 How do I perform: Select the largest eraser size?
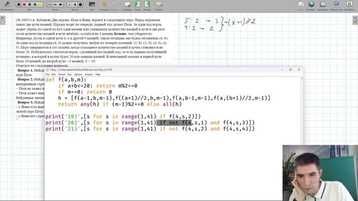pyautogui.click(x=81, y=4)
